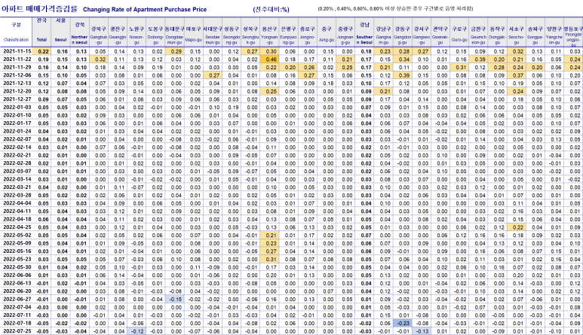This screenshot has height=335, width=583.
Task: Select the '전국 Total' column header
Action: pyautogui.click(x=42, y=32)
